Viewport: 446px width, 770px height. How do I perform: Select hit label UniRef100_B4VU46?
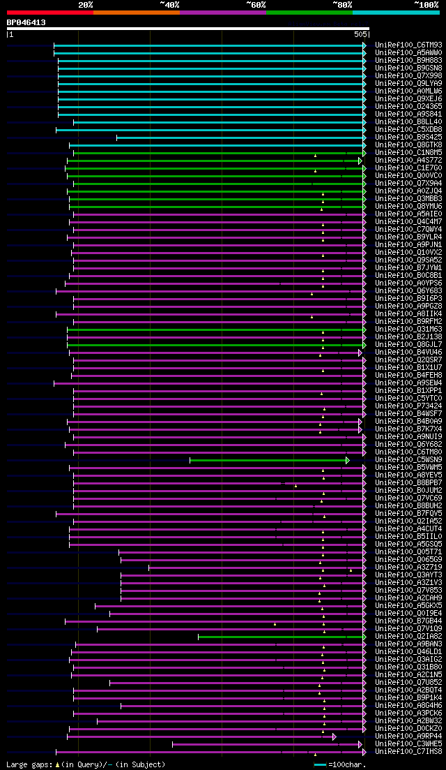tap(409, 353)
